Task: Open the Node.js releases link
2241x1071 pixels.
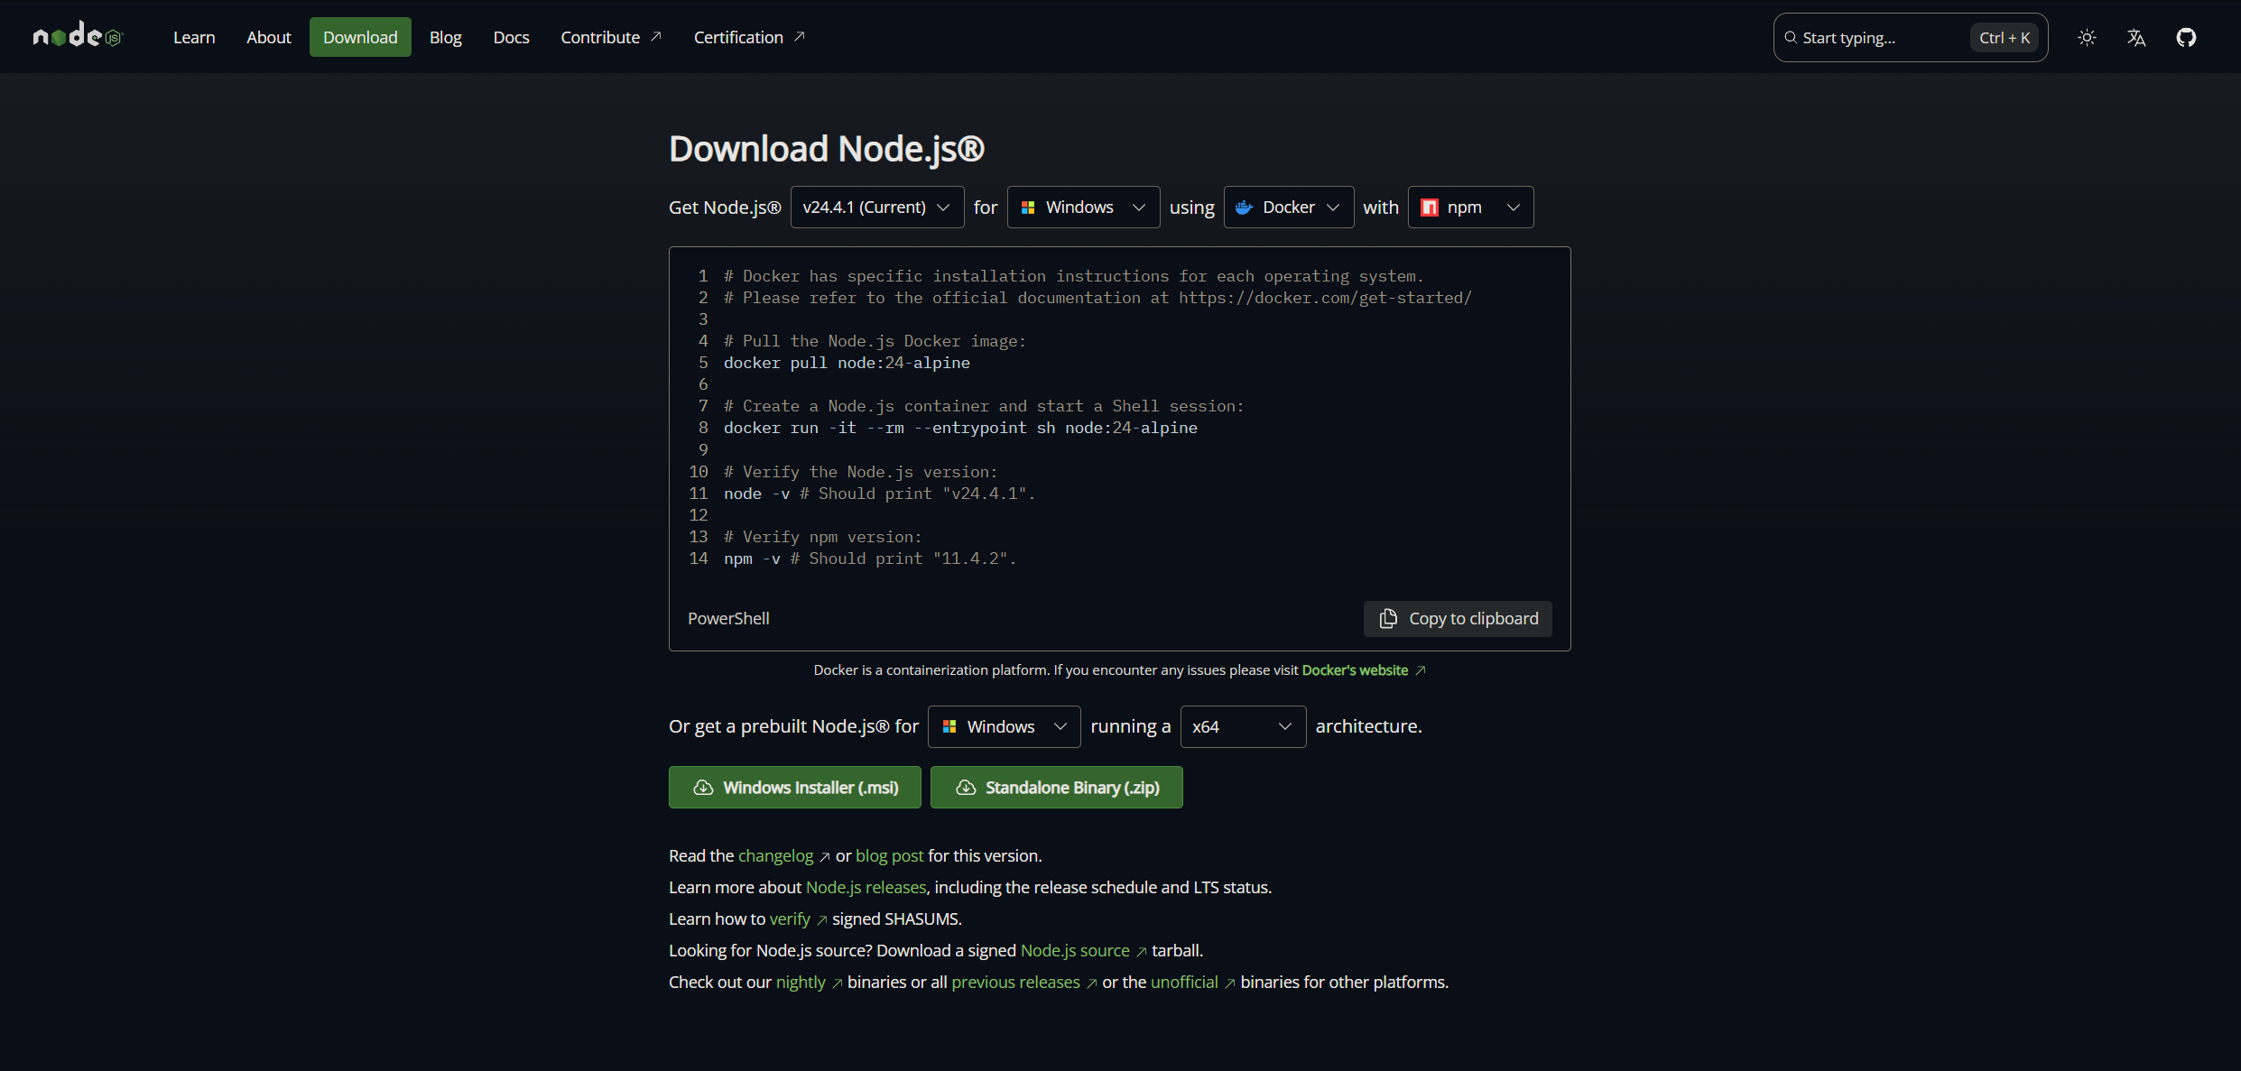Action: [x=866, y=887]
